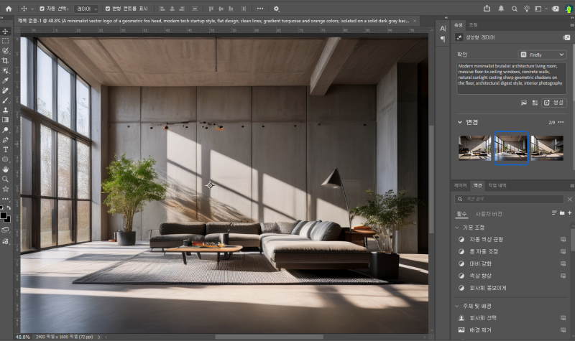Open the settings gear in options bar
The height and width of the screenshot is (341, 575).
pos(276,9)
